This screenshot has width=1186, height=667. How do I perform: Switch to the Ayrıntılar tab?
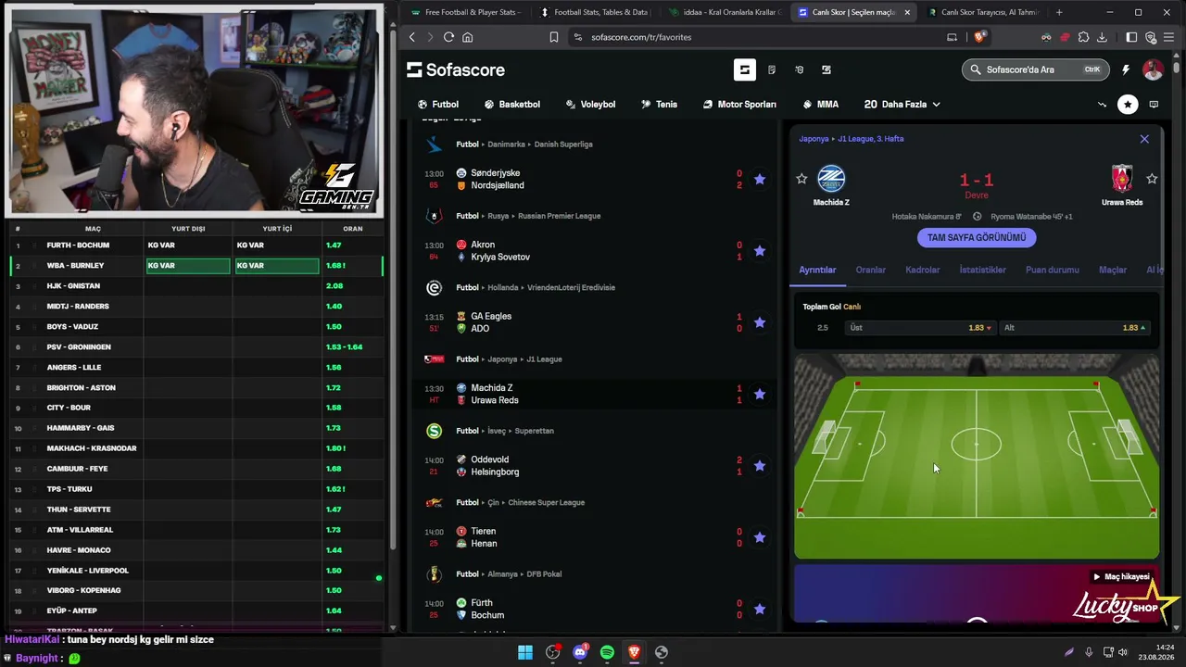[817, 270]
